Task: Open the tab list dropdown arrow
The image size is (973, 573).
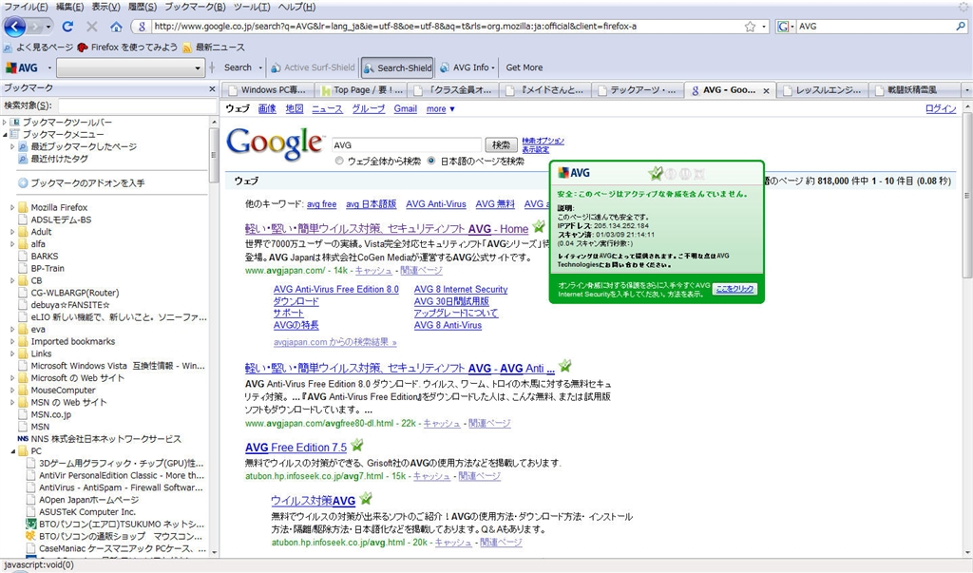Action: pyautogui.click(x=966, y=90)
